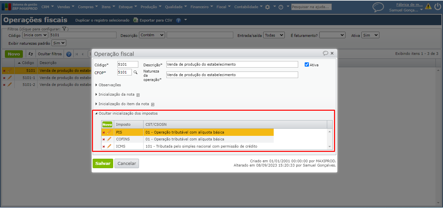Open the Código 'Inicia com' filter dropdown
Screen dimensions: 443x208
[x=35, y=35]
